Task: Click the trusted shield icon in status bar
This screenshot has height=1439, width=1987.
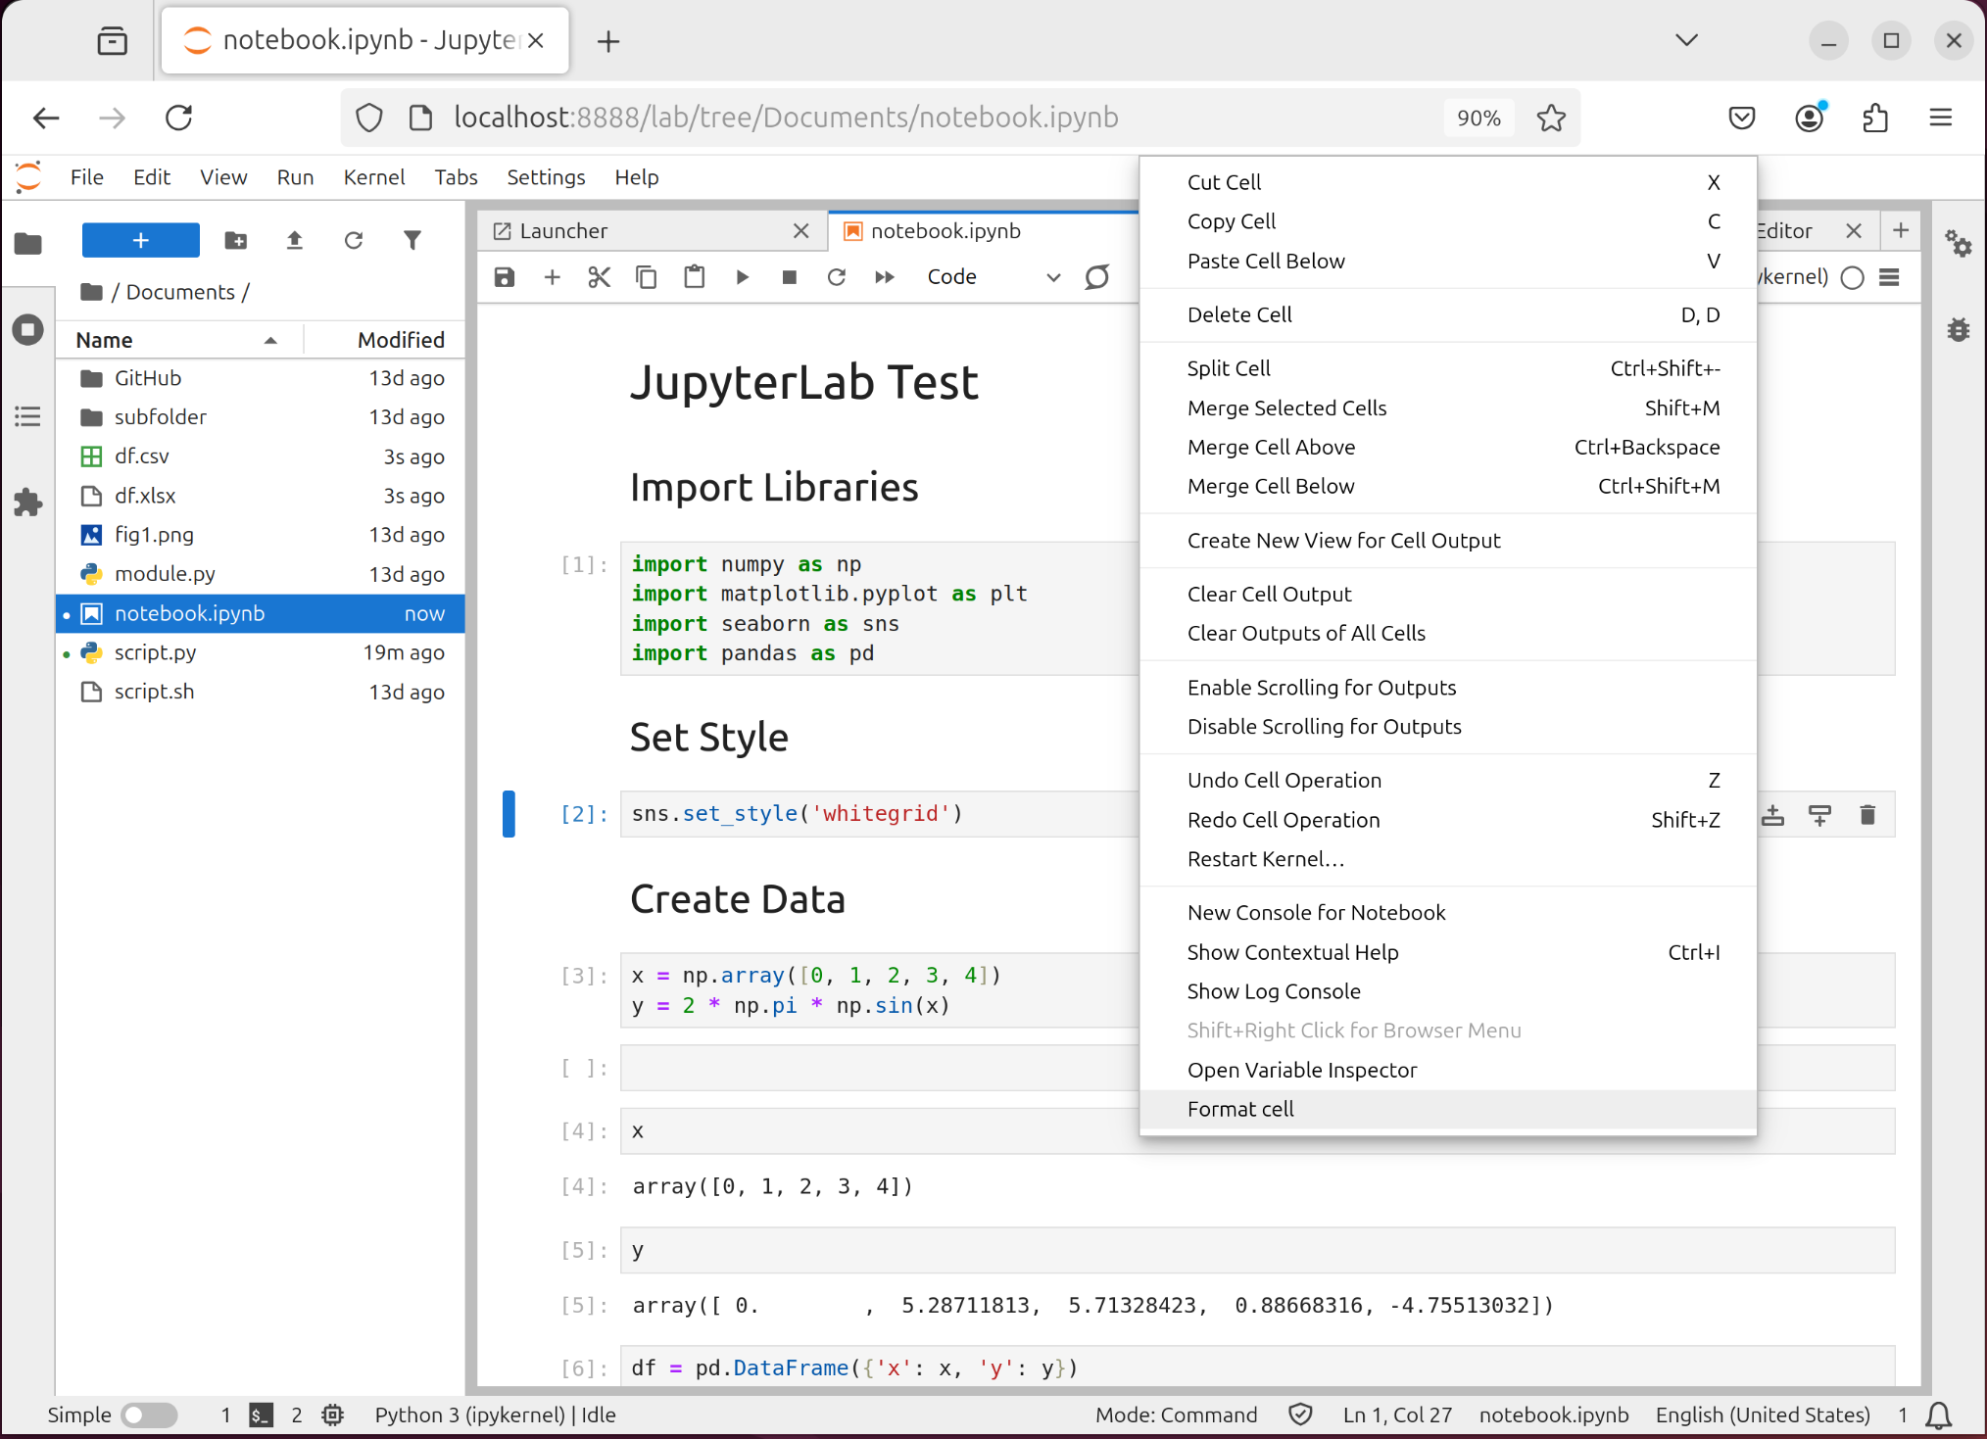Action: point(1300,1415)
